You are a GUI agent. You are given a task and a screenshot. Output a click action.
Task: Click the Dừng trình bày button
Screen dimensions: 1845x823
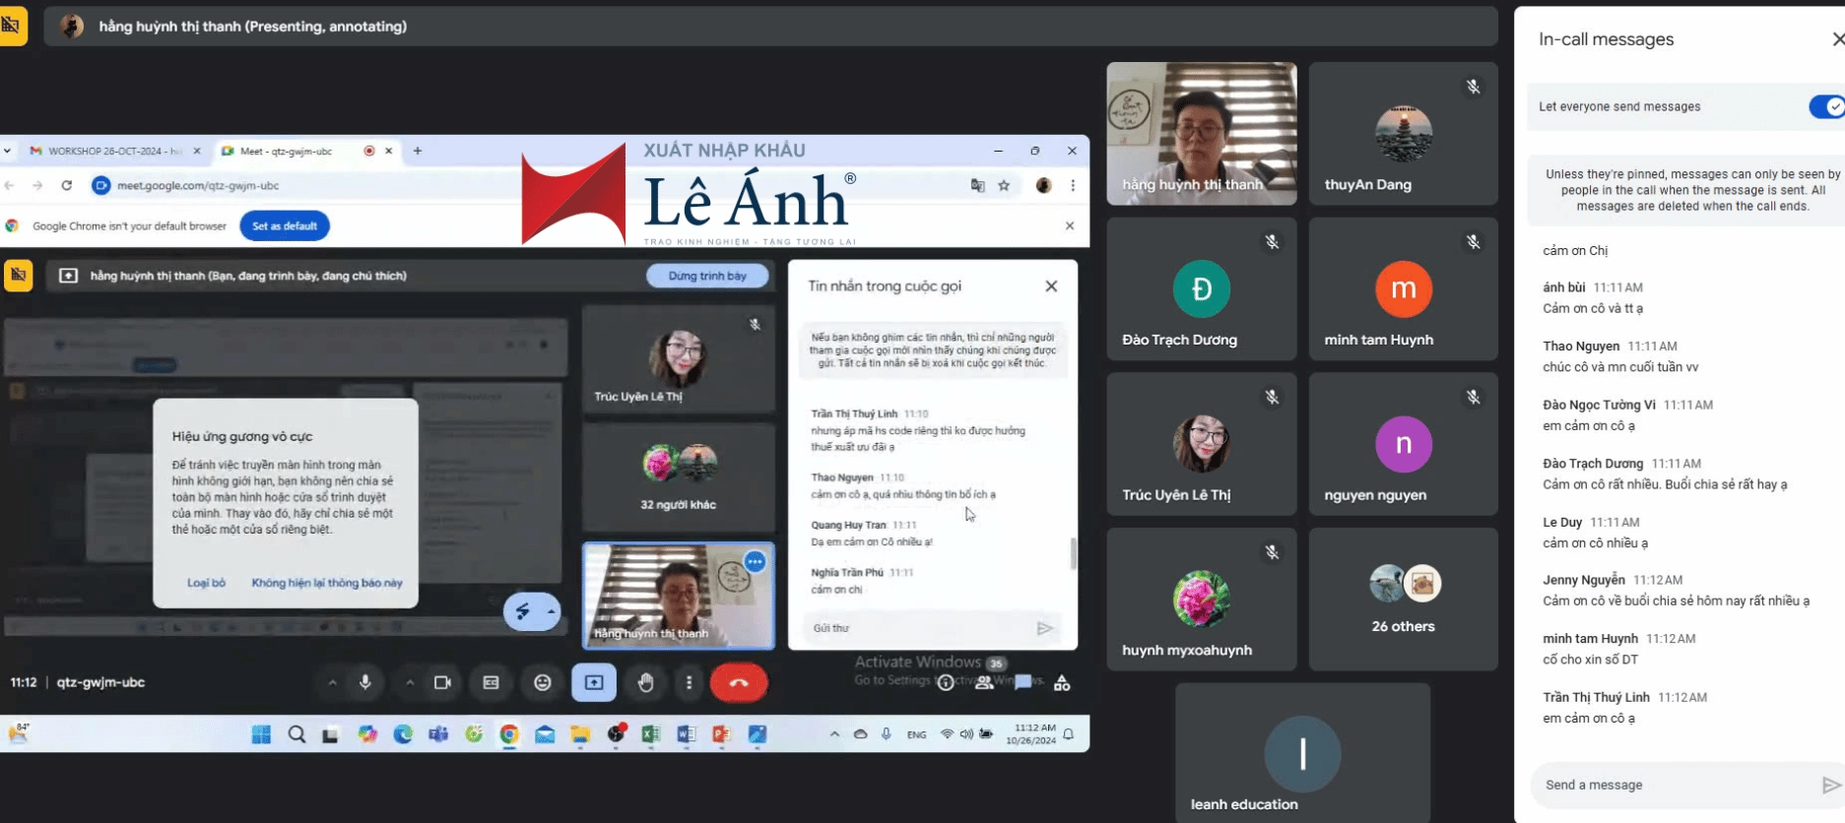[x=707, y=276]
